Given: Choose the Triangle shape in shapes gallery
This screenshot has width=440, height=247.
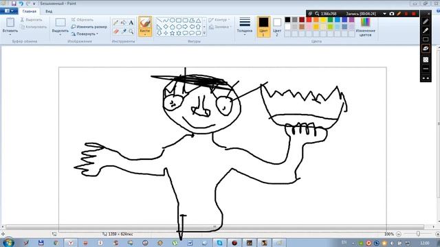Looking at the screenshot, I should [198, 21].
